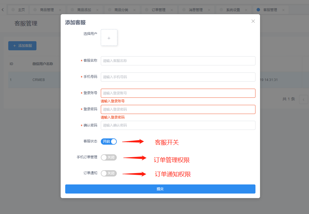Close the 商品管理 tab using its X
This screenshot has width=309, height=214.
click(x=60, y=10)
